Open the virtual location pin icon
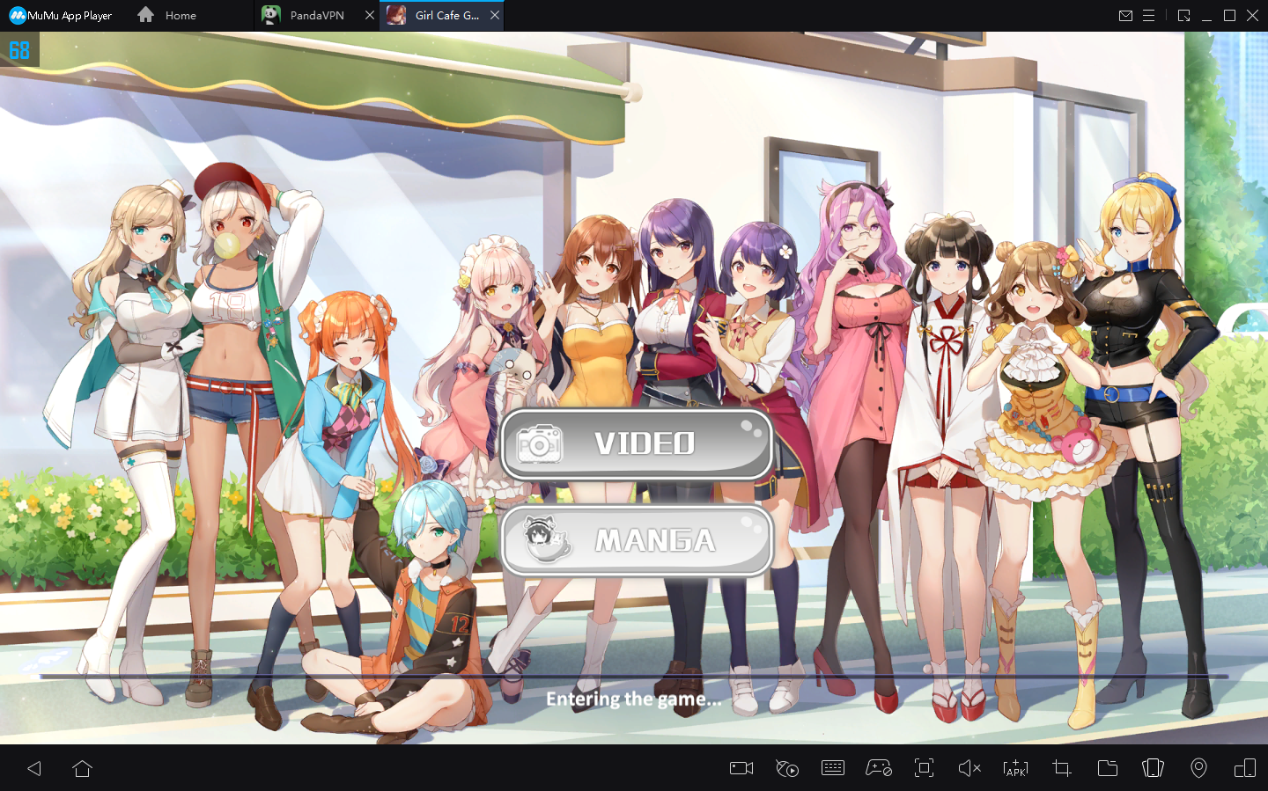The width and height of the screenshot is (1268, 791). click(1198, 768)
